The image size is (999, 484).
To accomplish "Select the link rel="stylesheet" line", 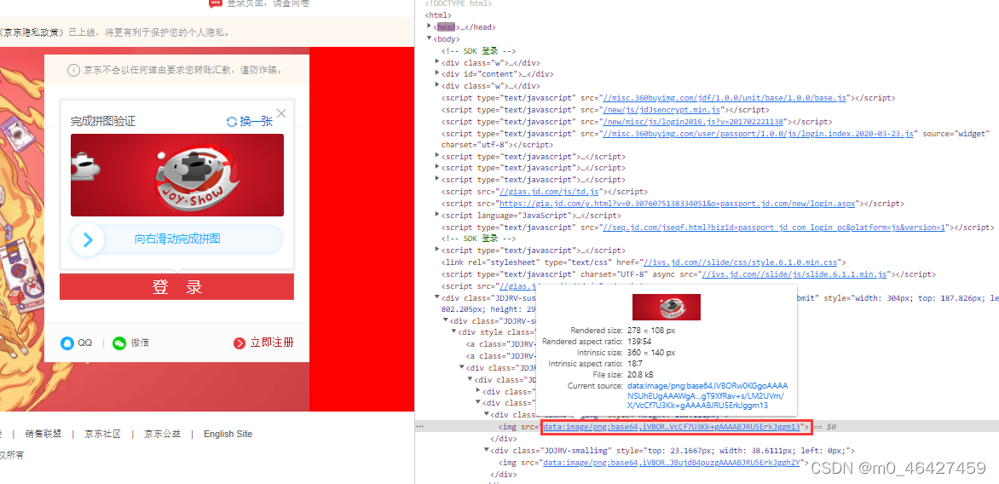I will coord(644,262).
